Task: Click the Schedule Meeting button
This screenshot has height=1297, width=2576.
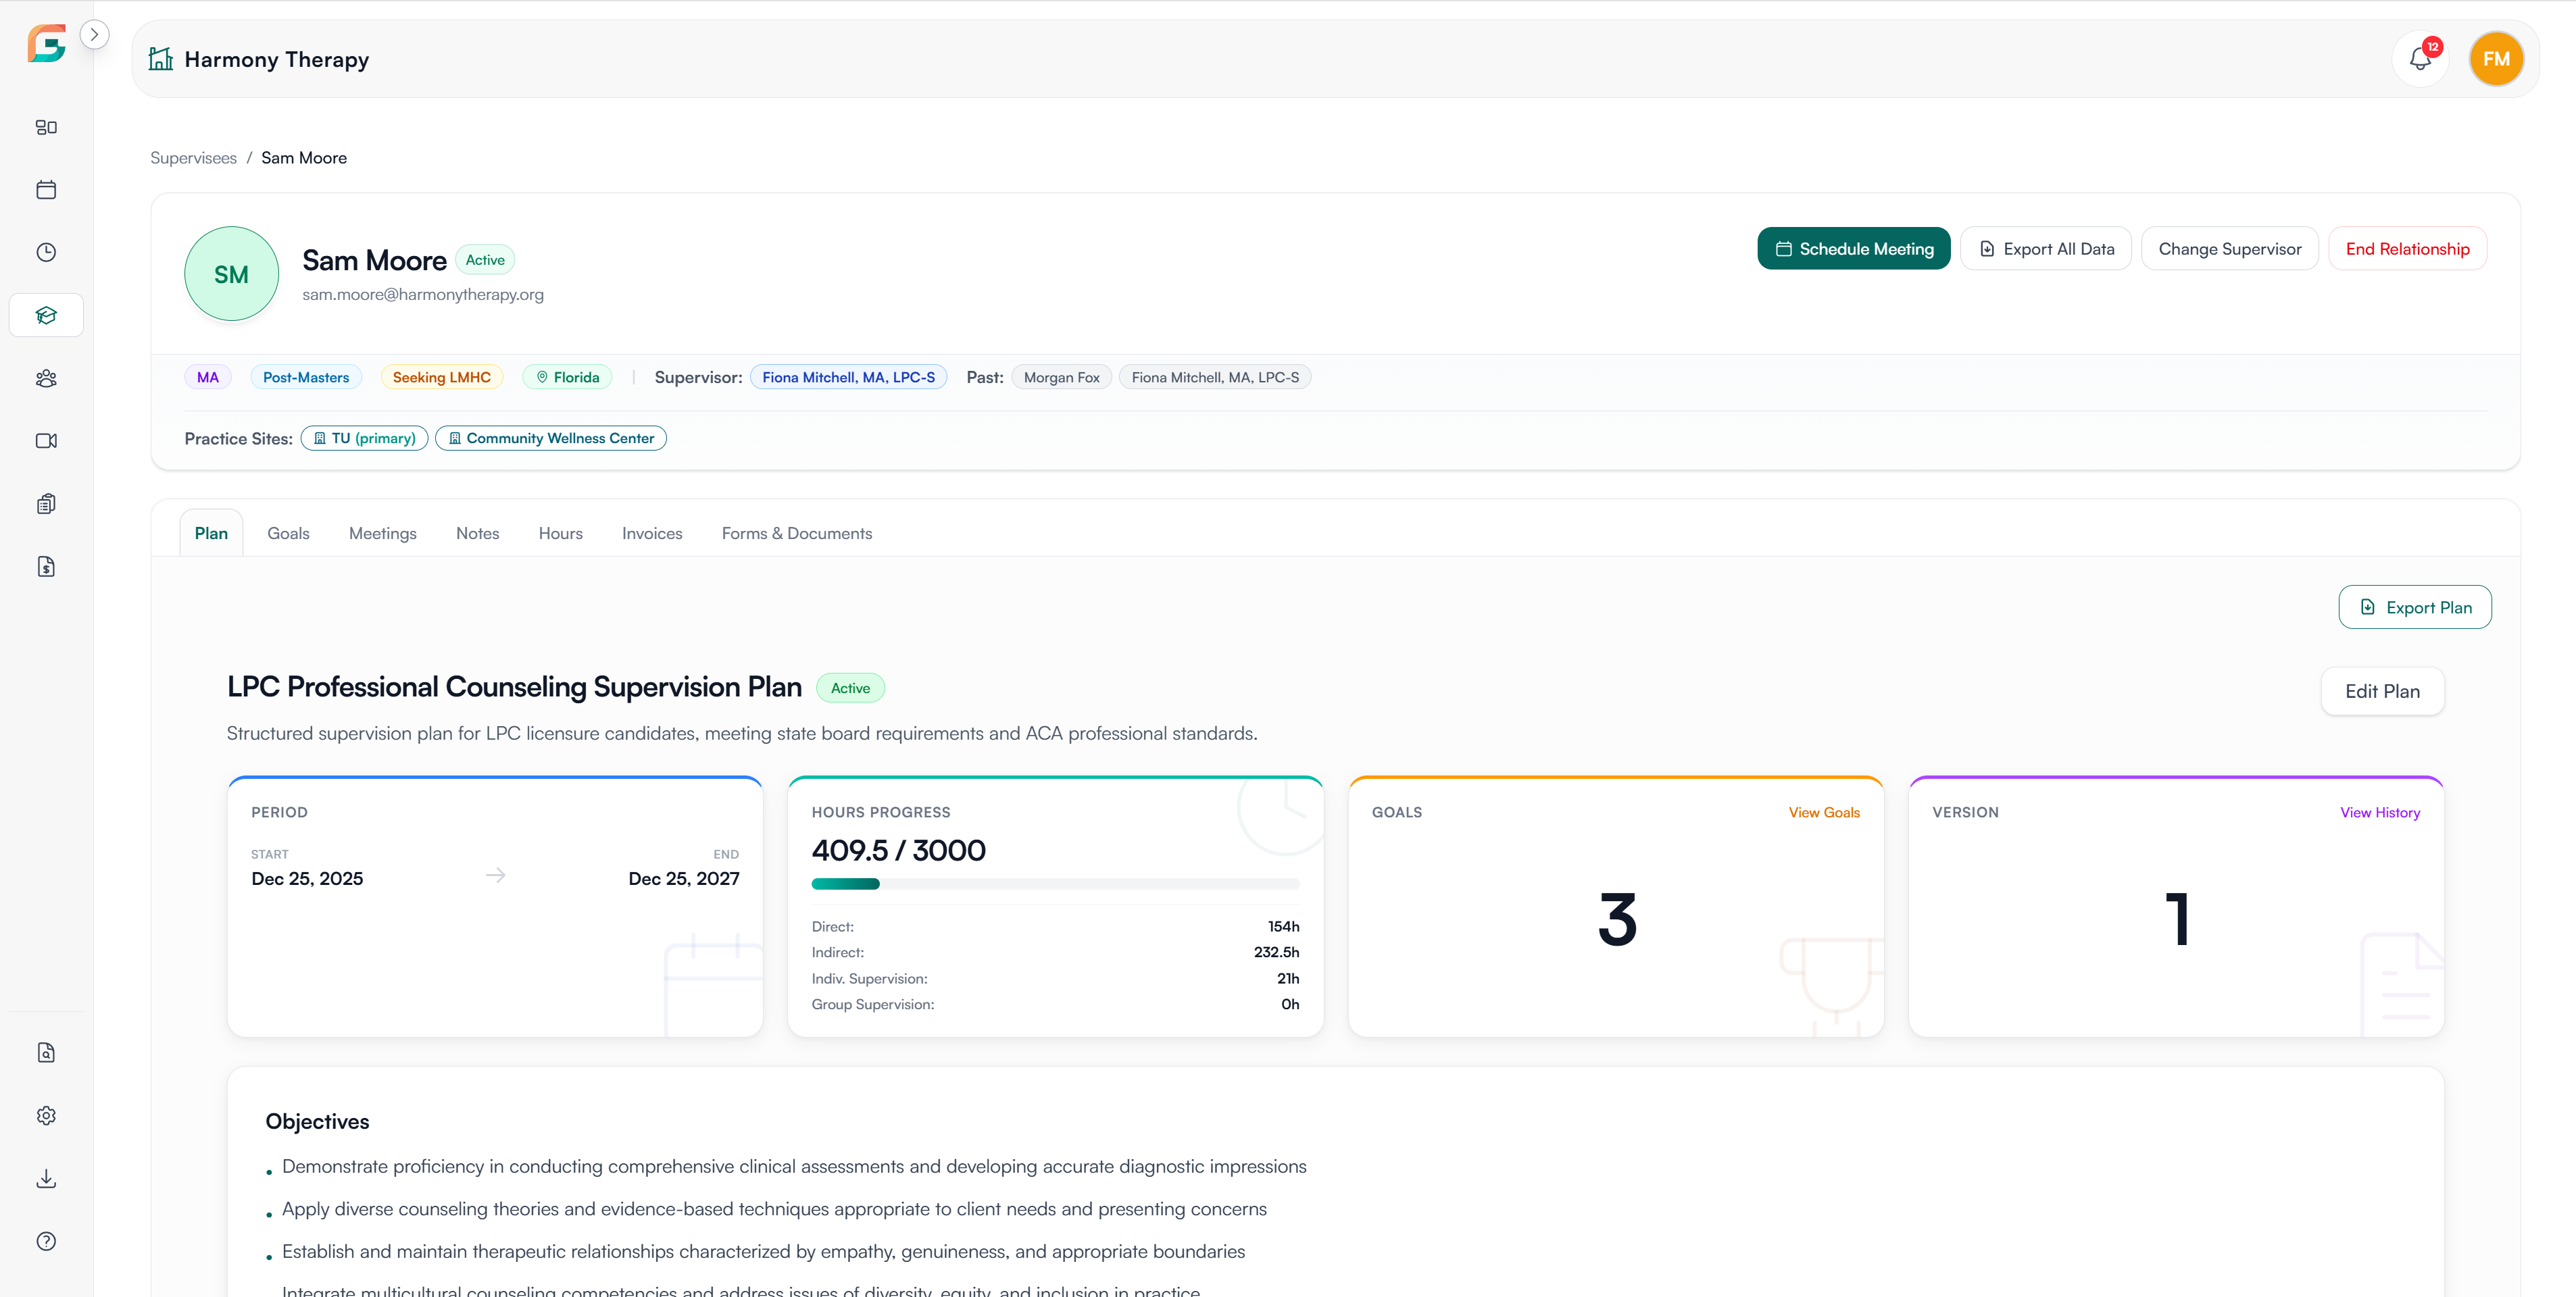Action: point(1853,249)
